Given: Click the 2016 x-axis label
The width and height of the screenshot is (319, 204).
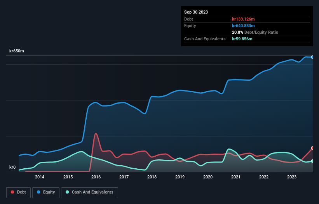Looking at the screenshot, I should 96,177.
